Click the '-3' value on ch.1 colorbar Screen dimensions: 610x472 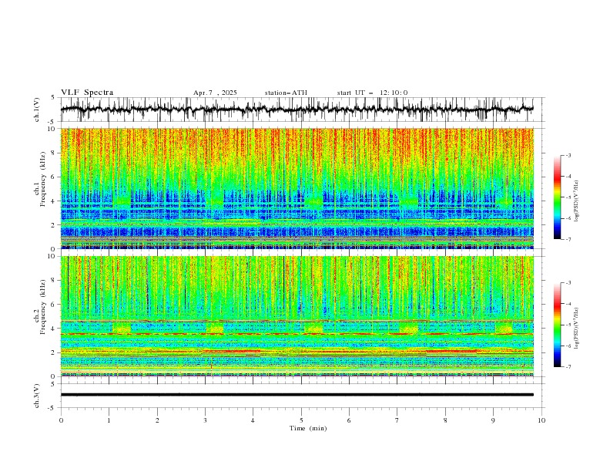(568, 155)
